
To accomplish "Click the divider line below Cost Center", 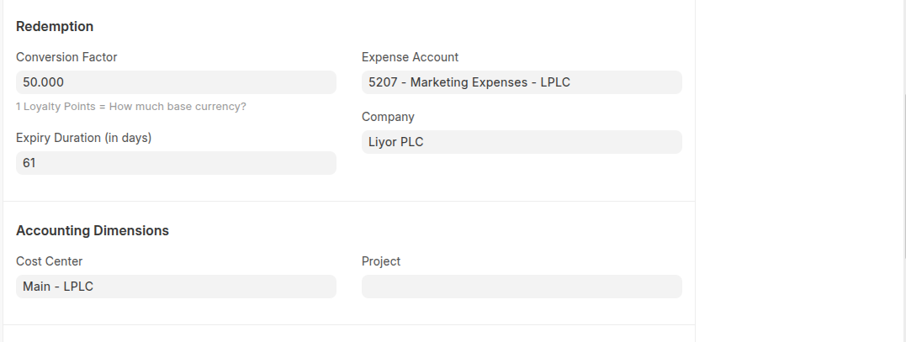I will click(x=349, y=325).
